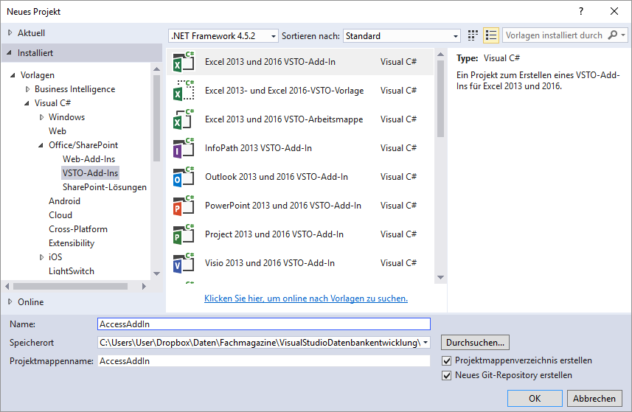Select 'Project 2013 und 2016 VSTO-Add-In' row
This screenshot has width=632, height=412.
[x=300, y=234]
